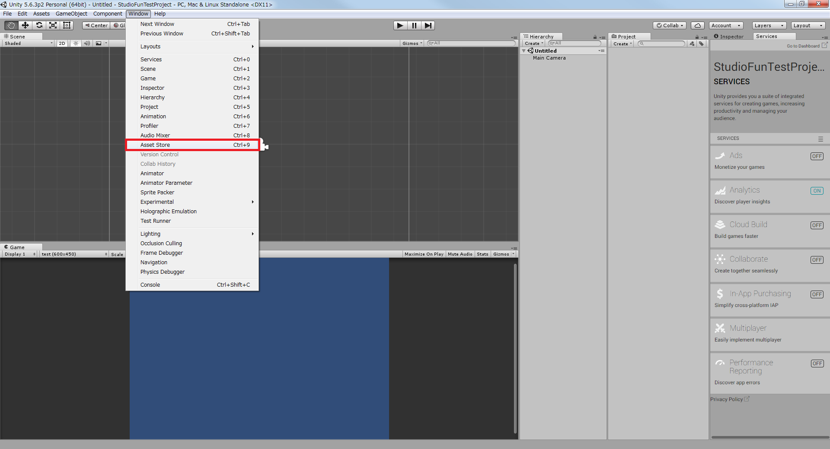Click the Game view vertical scrollbar

pos(515,348)
